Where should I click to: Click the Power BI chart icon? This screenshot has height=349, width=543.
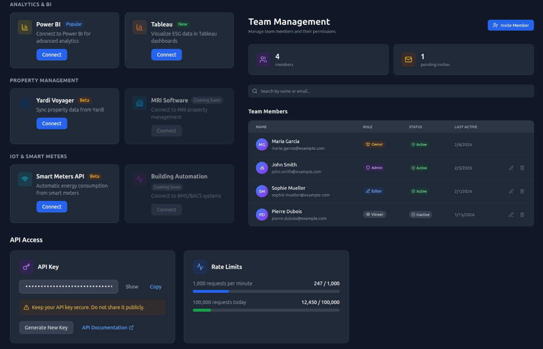pyautogui.click(x=25, y=27)
